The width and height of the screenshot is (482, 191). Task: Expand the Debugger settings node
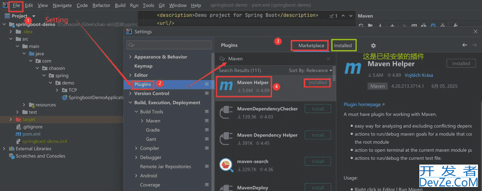point(136,158)
